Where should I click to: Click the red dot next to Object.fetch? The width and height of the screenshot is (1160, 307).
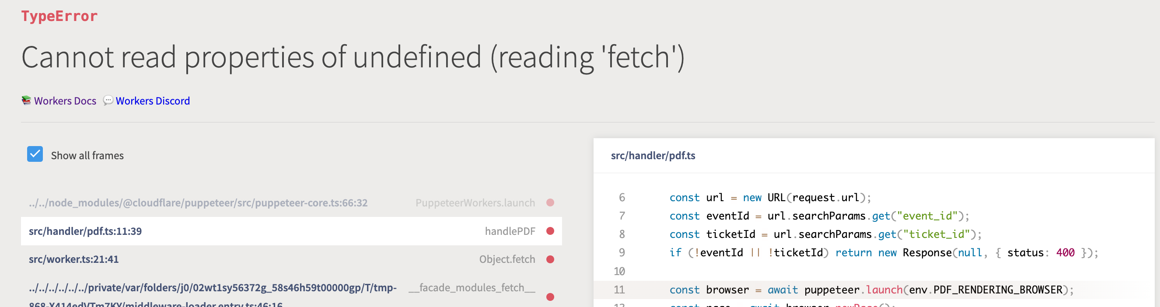[x=550, y=259]
